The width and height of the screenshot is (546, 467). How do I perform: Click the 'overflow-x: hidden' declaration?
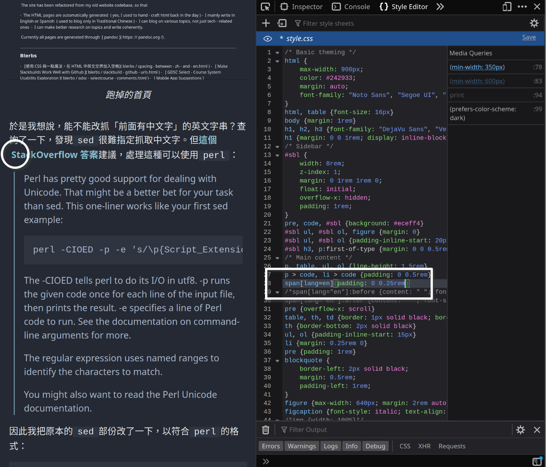[x=335, y=198]
